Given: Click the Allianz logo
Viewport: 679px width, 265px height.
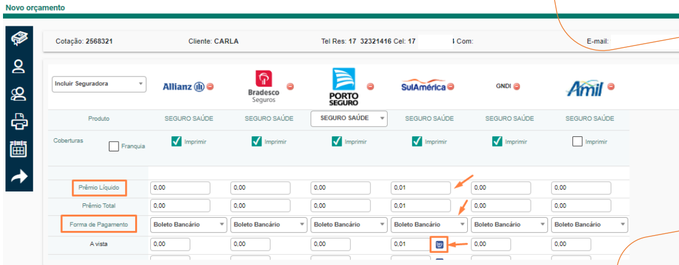Looking at the screenshot, I should 183,87.
